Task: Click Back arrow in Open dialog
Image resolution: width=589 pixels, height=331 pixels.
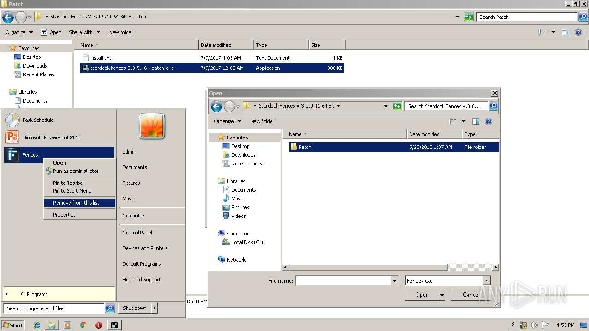Action: (x=216, y=107)
